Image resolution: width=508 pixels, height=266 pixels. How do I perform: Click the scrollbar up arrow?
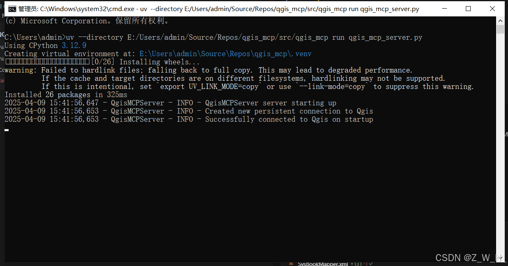click(x=500, y=21)
